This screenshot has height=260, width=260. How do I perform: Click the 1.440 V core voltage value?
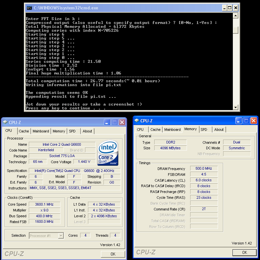click(x=84, y=162)
